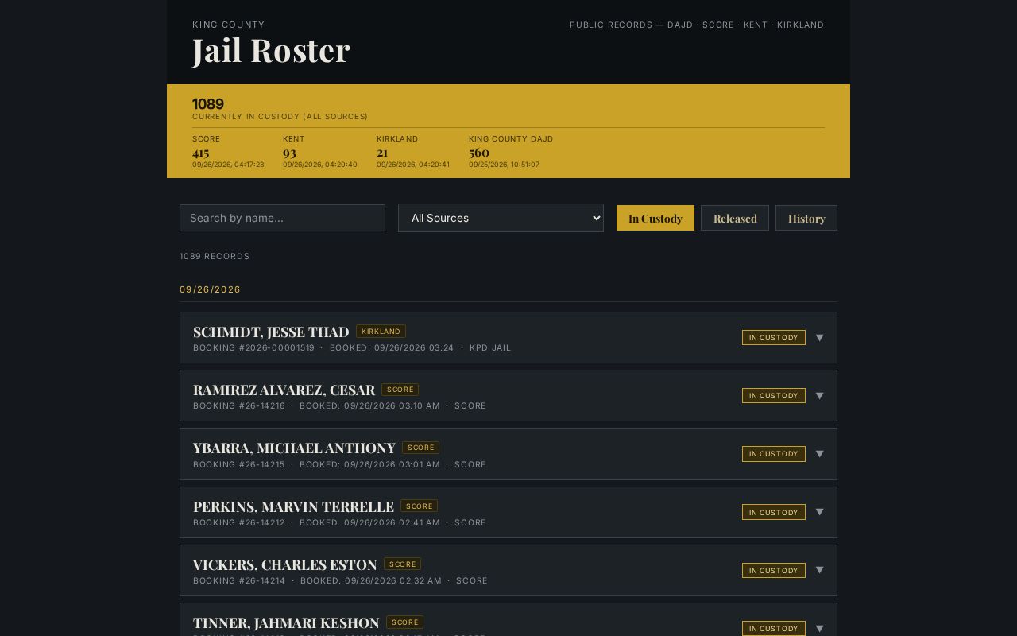1017x636 pixels.
Task: Click the SCORE tag beside Ybarra
Action: tap(420, 448)
